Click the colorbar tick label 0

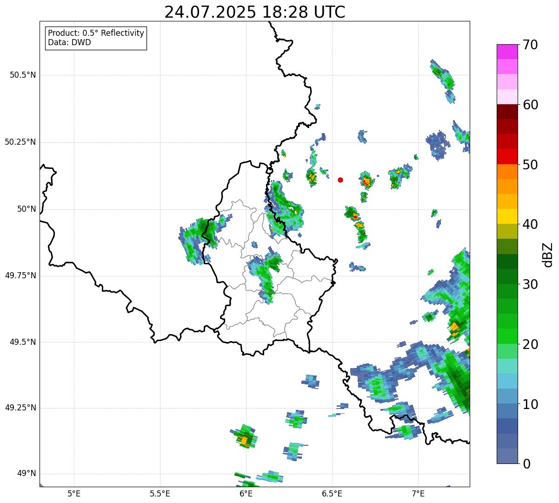pyautogui.click(x=526, y=464)
